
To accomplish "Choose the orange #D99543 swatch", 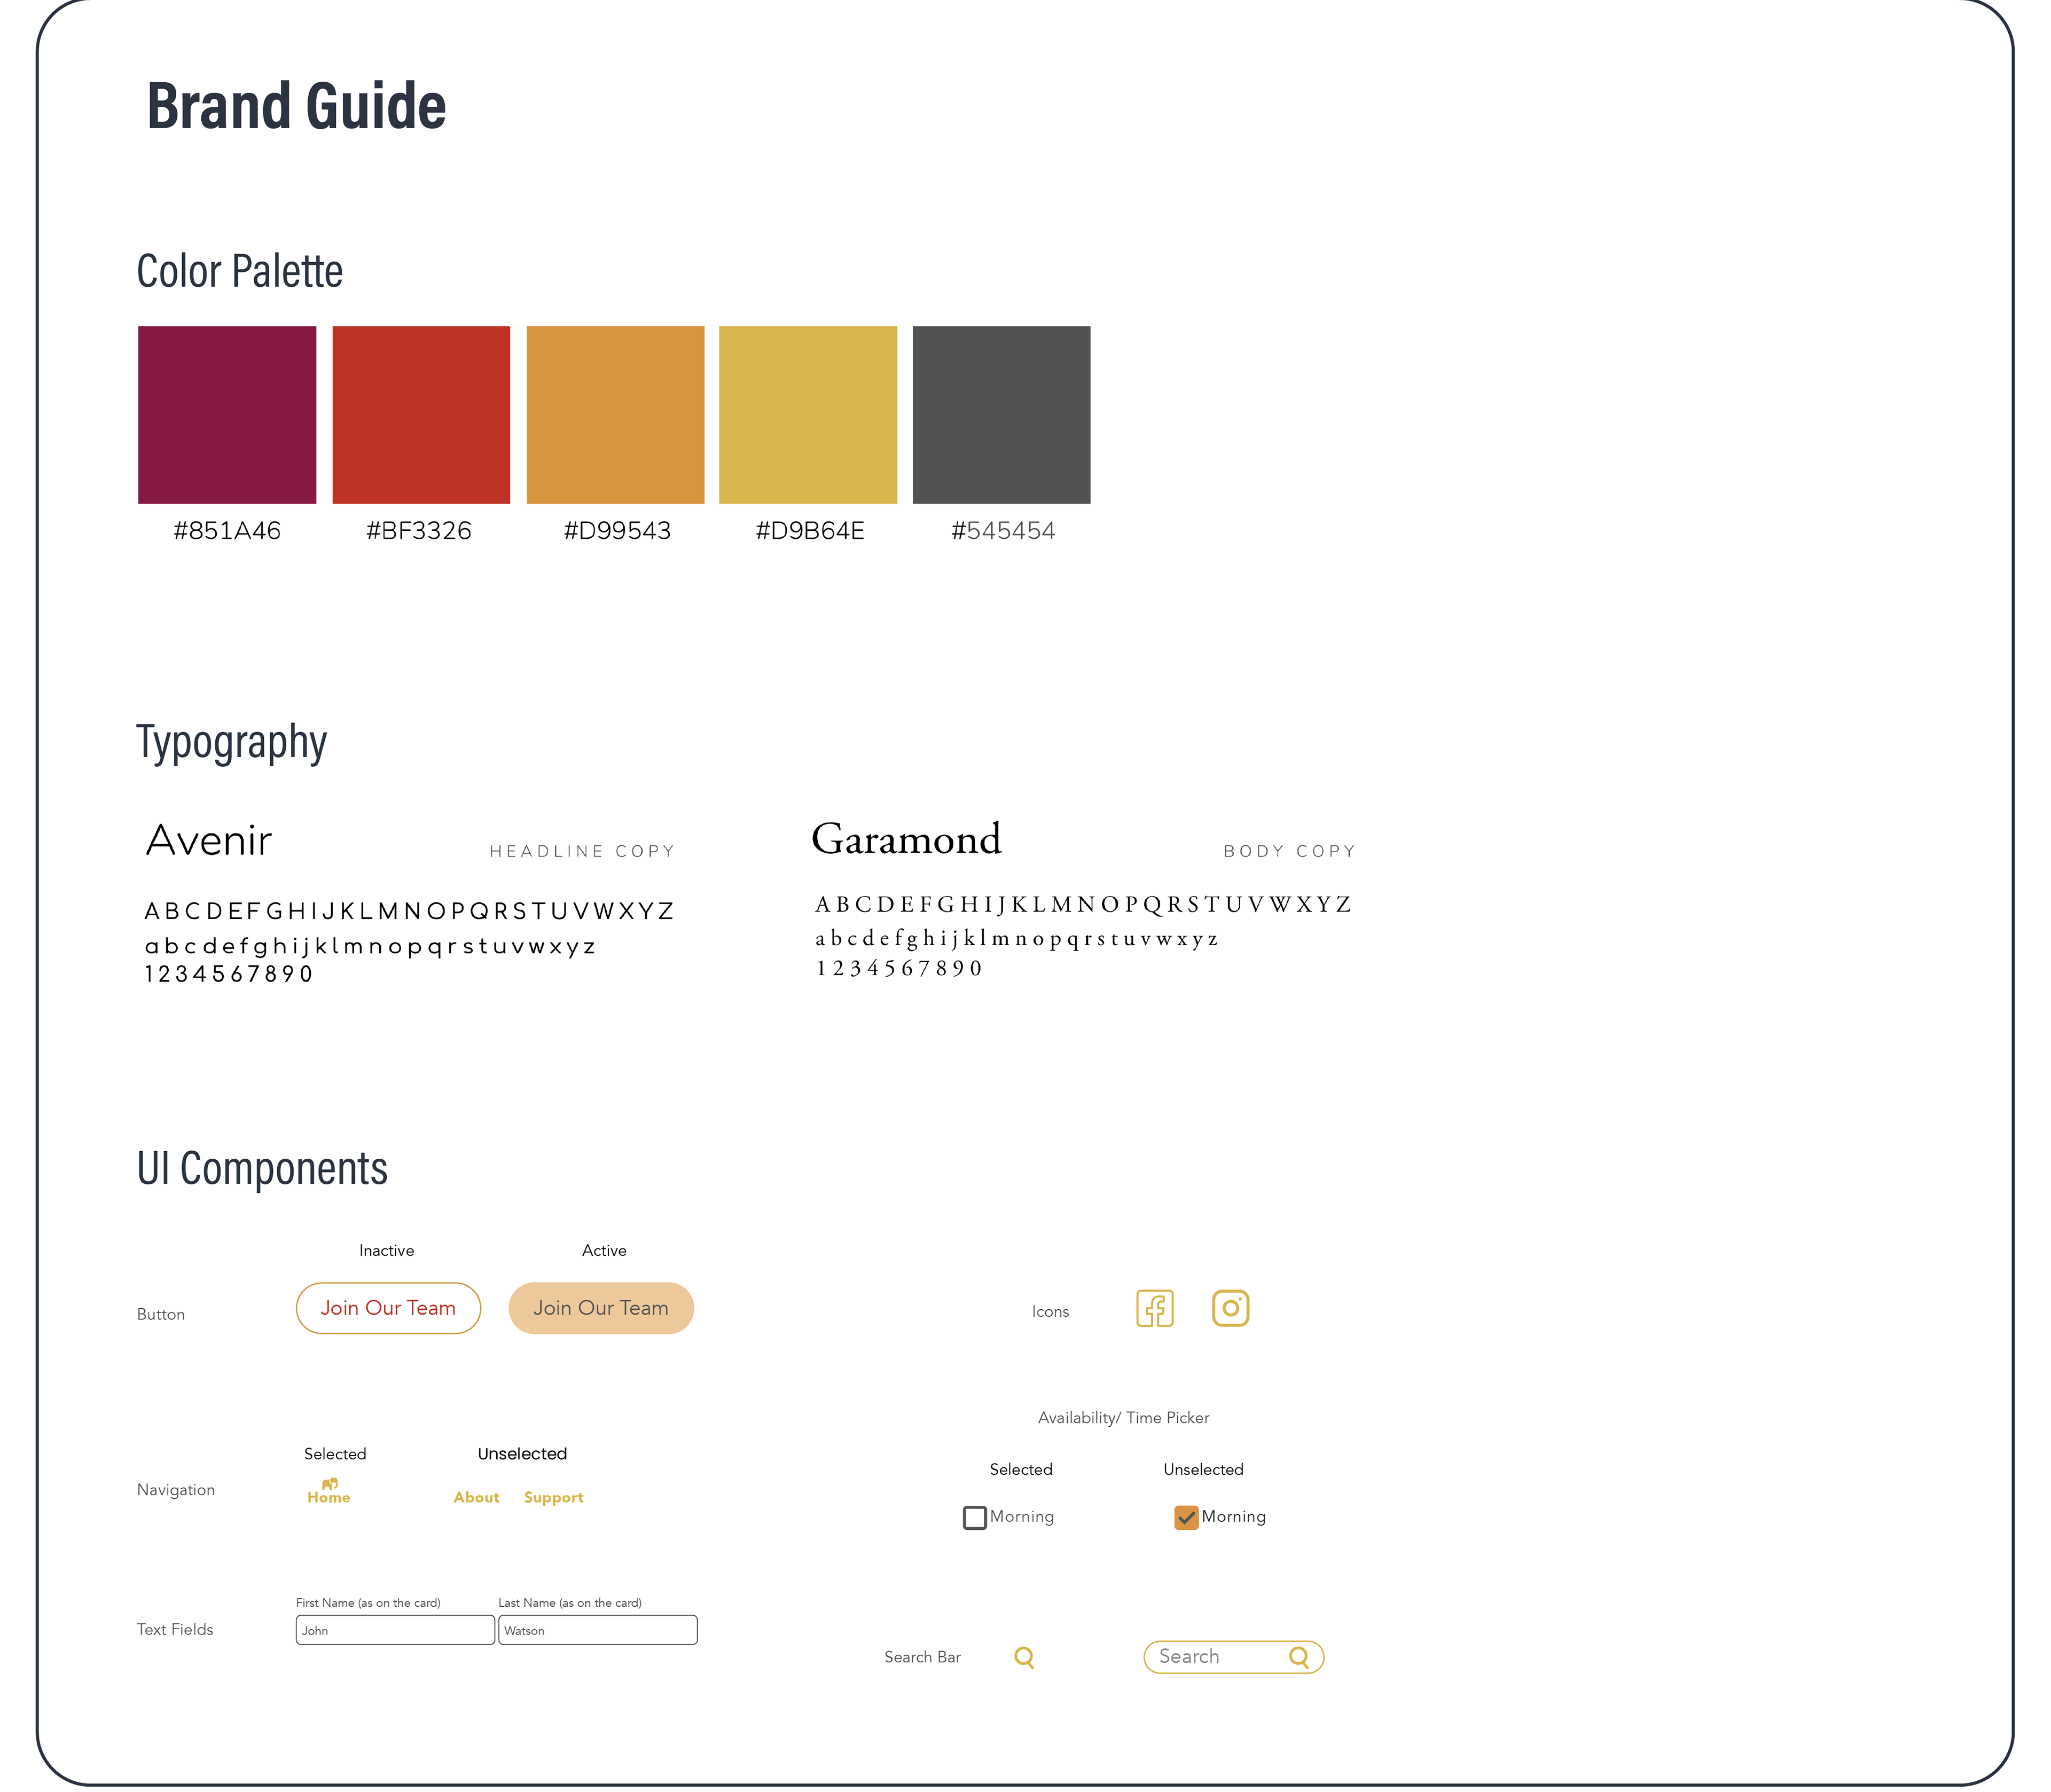I will click(615, 415).
